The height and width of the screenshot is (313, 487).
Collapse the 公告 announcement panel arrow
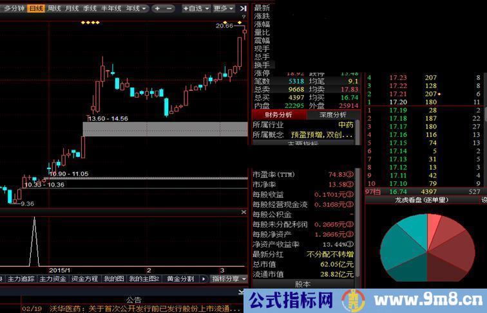point(242,292)
